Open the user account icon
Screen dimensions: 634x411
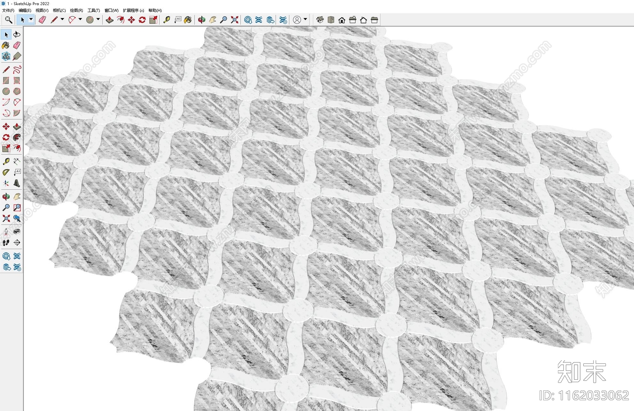(x=297, y=20)
